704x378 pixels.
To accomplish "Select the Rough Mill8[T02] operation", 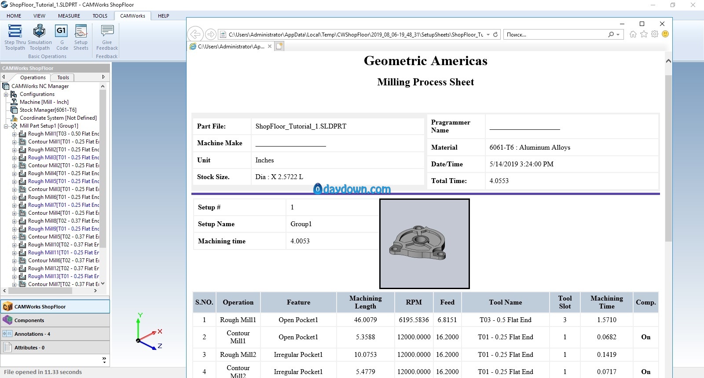I will (x=63, y=221).
